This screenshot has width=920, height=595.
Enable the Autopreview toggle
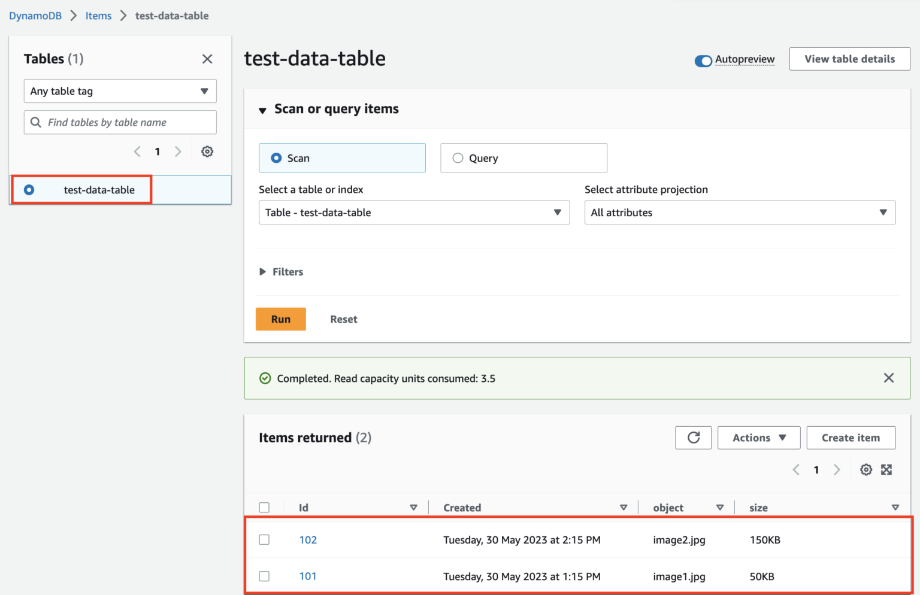(x=703, y=60)
